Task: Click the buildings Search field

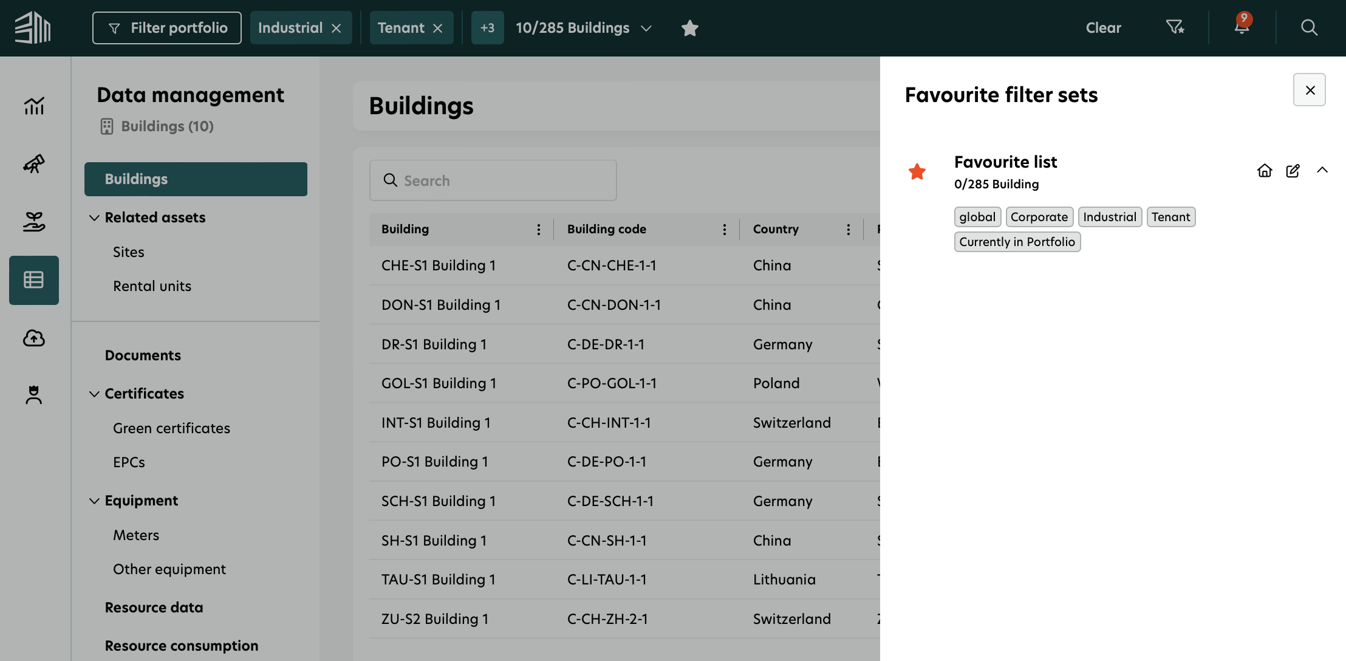Action: [493, 180]
